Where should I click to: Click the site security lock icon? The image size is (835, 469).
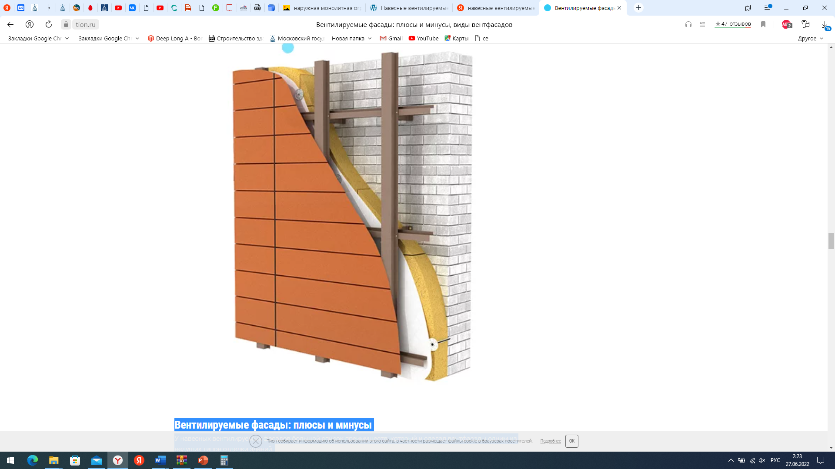pyautogui.click(x=66, y=24)
